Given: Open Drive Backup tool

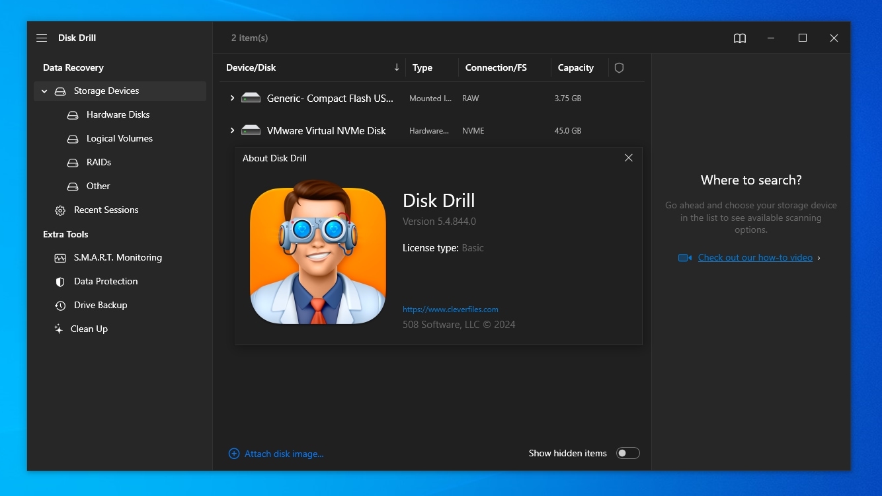Looking at the screenshot, I should [x=100, y=306].
